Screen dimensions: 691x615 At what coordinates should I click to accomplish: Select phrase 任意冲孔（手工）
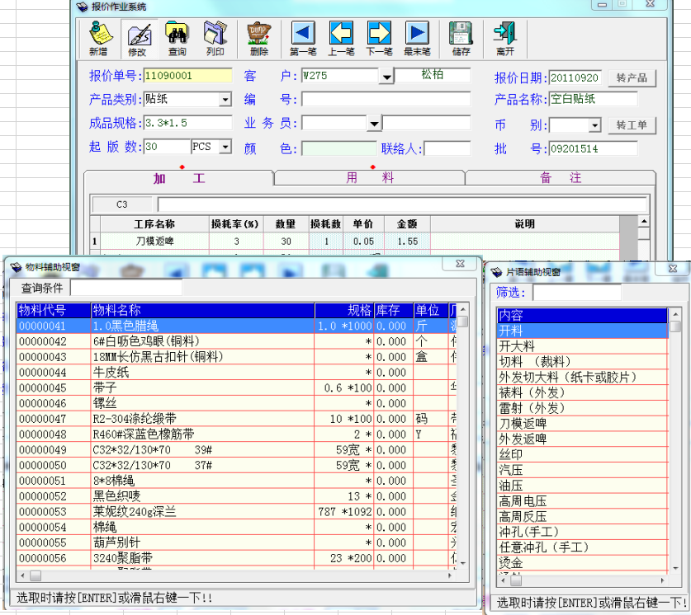pos(583,547)
